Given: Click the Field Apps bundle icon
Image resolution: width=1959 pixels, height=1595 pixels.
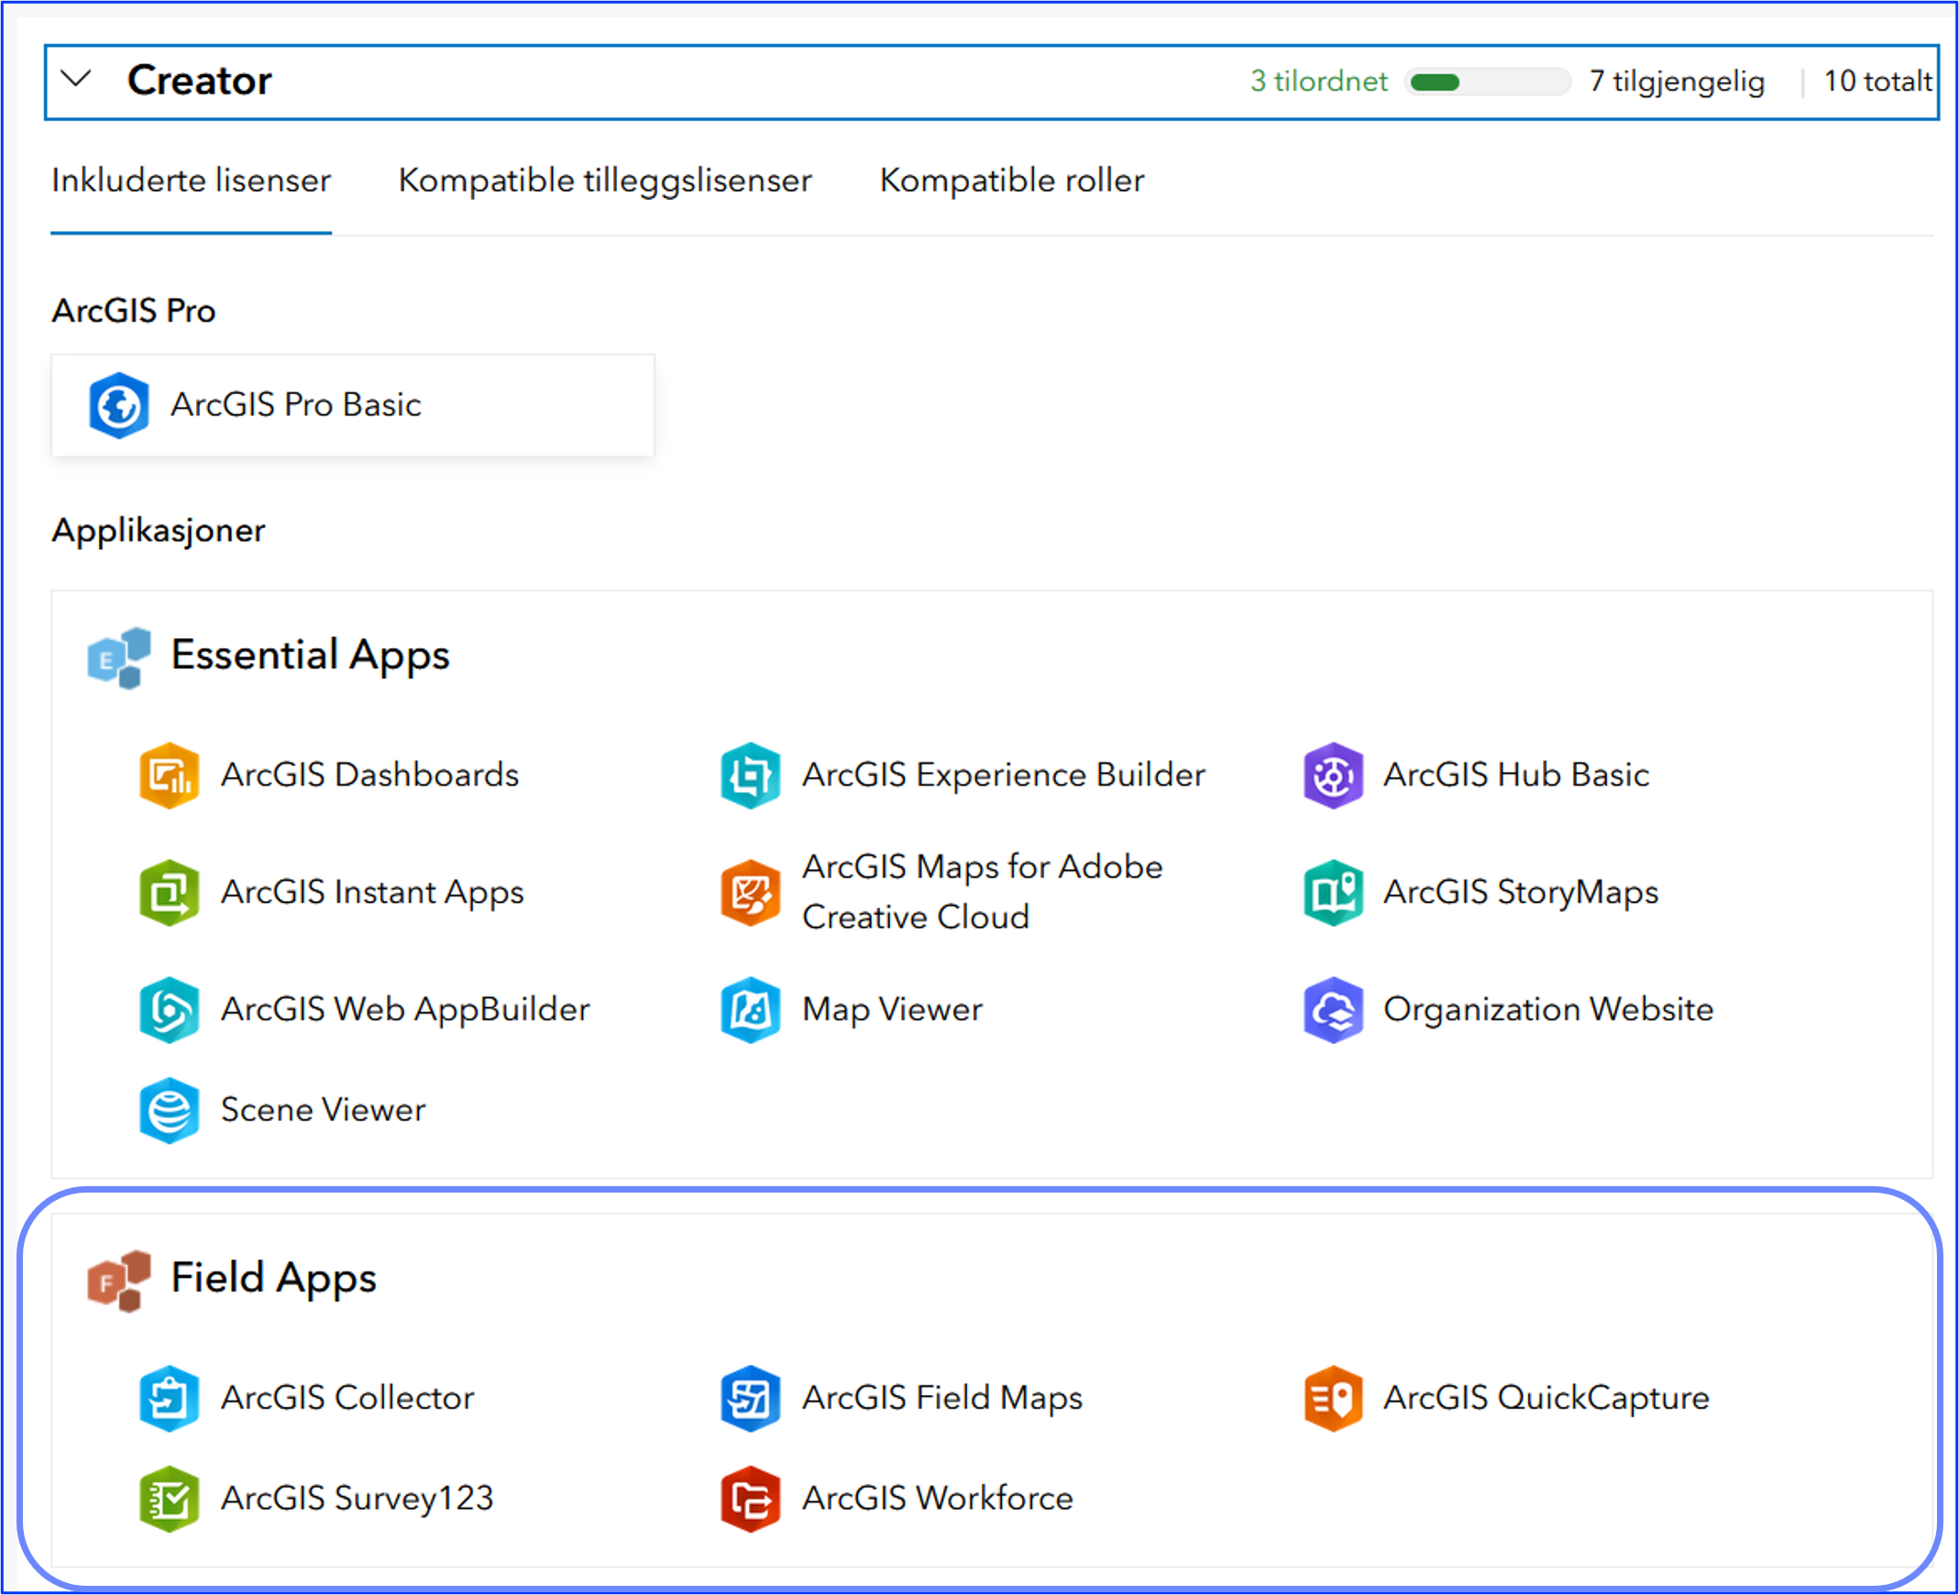Looking at the screenshot, I should pos(118,1281).
